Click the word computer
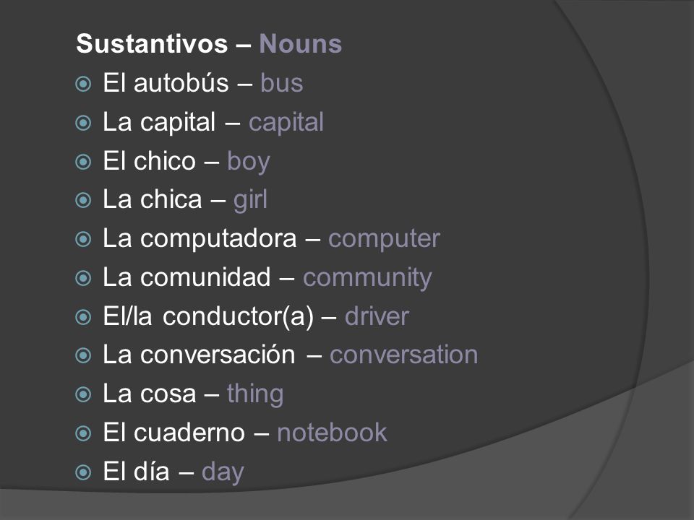 tap(384, 240)
